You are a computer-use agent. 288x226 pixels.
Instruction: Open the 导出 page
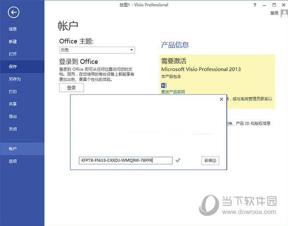13,116
